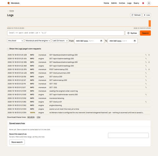Viewport: 158px width, 156px height.
Task: Select the 'monokulo listening' log line
Action: [79, 98]
